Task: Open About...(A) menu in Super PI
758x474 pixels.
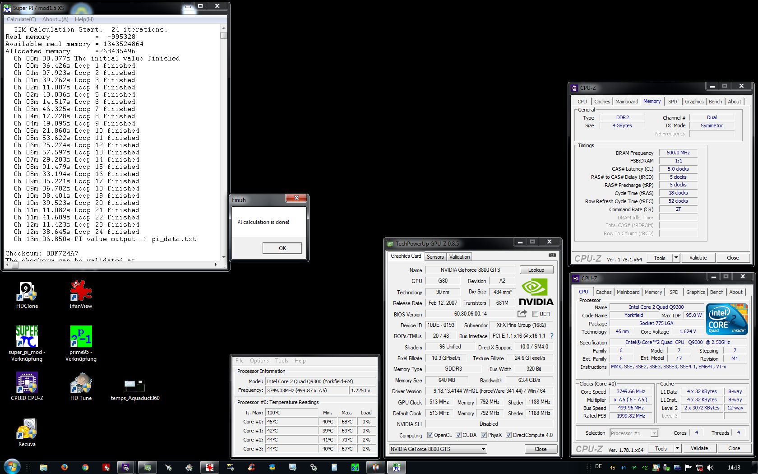Action: point(55,19)
